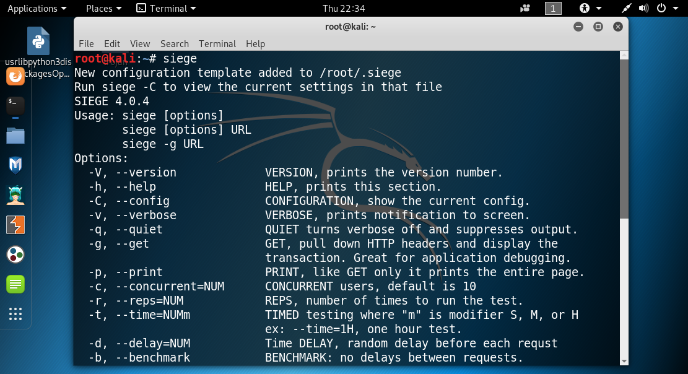Open the Help menu in terminal
Screen dimensions: 688x374
coord(255,44)
